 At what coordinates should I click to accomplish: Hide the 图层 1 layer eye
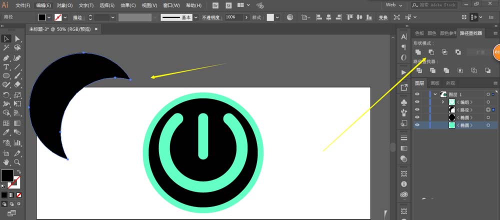[x=417, y=94]
